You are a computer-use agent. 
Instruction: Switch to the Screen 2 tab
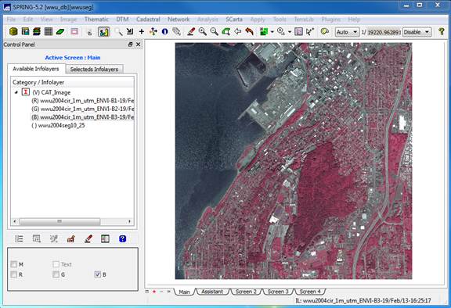point(246,292)
